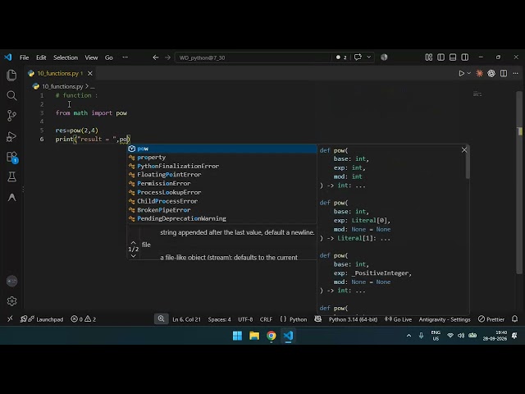Open Extensions view with badge
Screen dimensions: 525x394
[x=11, y=157]
